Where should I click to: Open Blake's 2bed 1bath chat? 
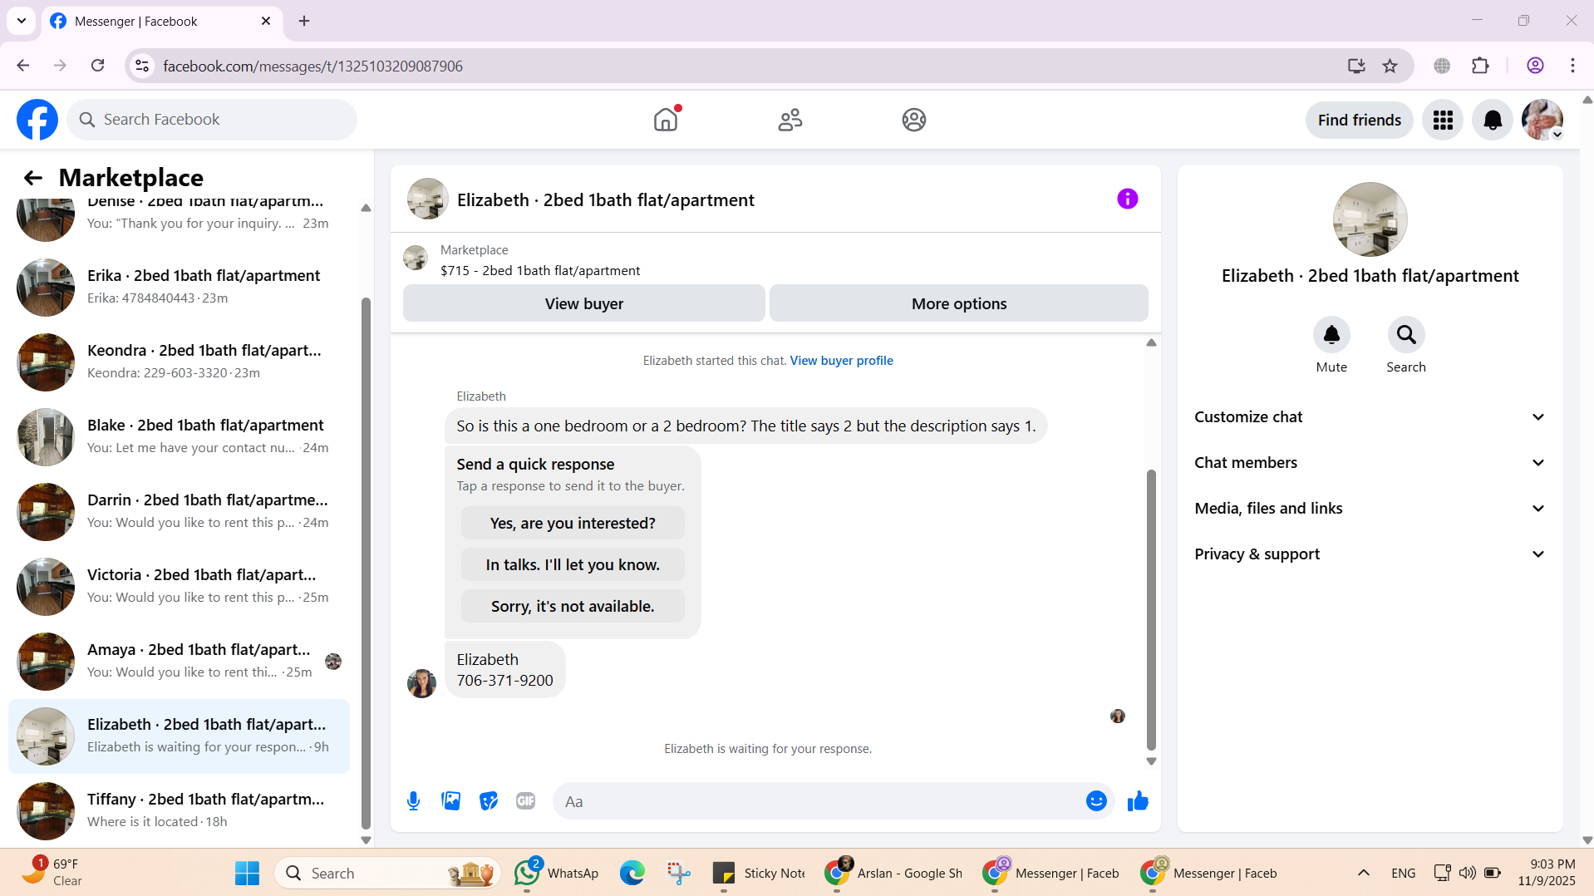(179, 436)
